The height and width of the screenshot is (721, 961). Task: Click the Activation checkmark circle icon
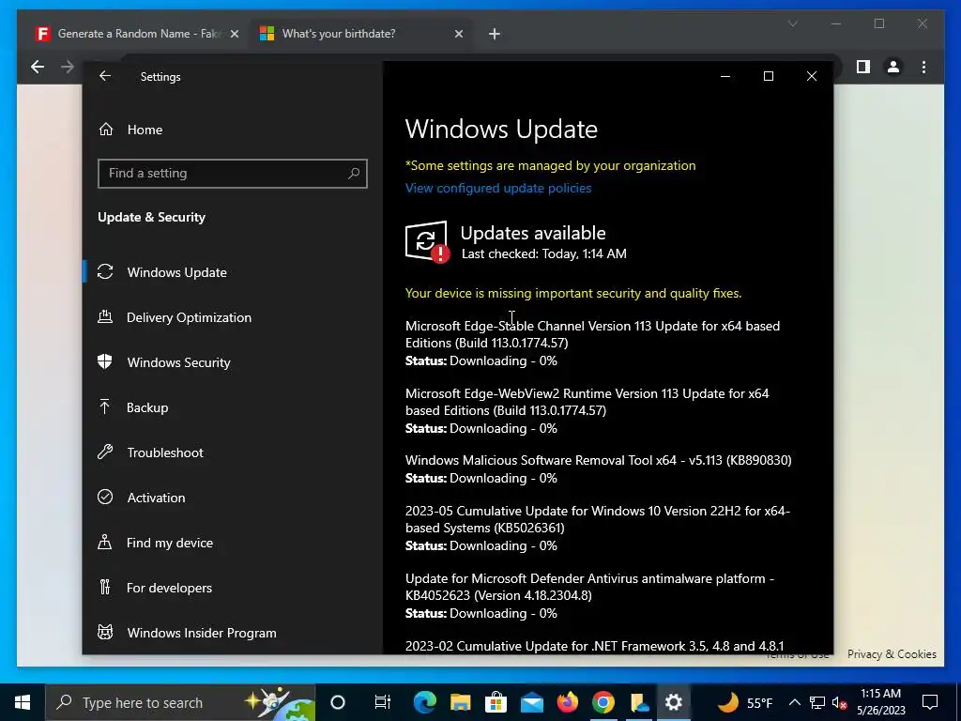[105, 497]
